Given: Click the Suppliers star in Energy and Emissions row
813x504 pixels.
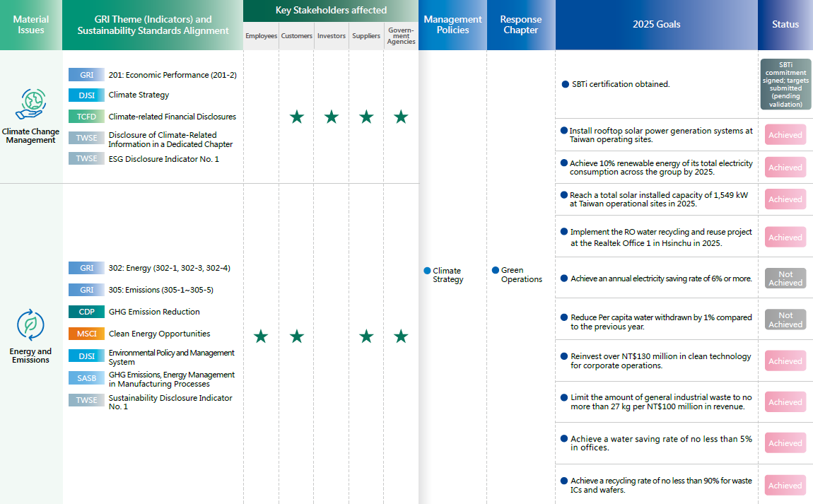Looking at the screenshot, I should (x=366, y=336).
